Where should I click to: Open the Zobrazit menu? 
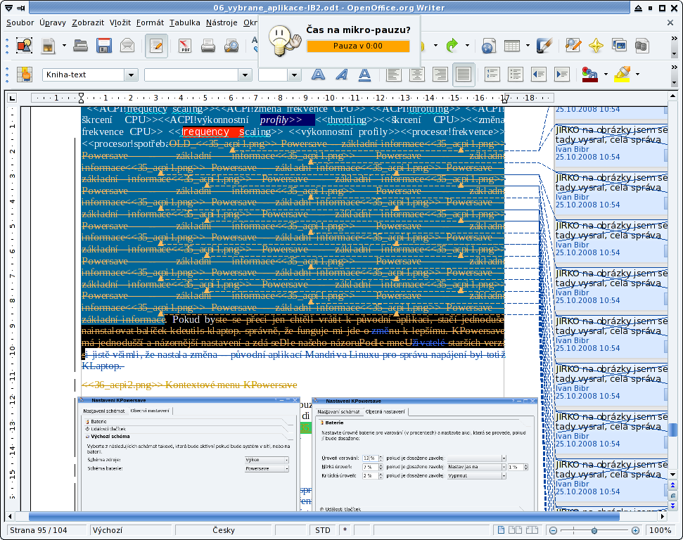click(x=88, y=22)
